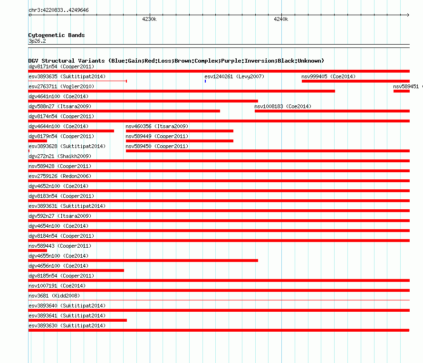Select nsv3681 (Kidd2008) variant label

coord(54,296)
